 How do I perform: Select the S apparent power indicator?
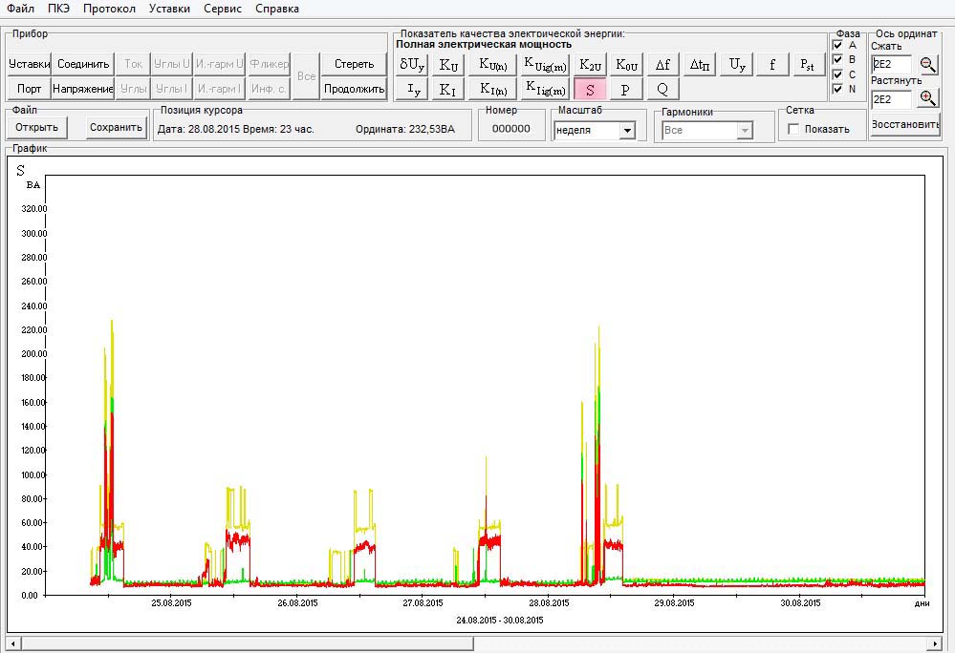pos(590,90)
